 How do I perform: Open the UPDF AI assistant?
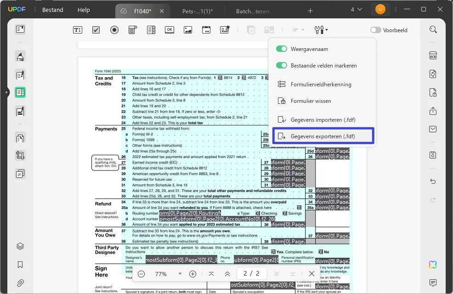tap(433, 265)
